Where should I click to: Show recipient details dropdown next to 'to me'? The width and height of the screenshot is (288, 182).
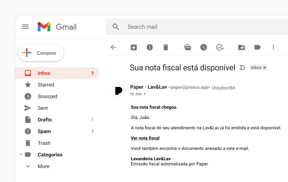[145, 94]
